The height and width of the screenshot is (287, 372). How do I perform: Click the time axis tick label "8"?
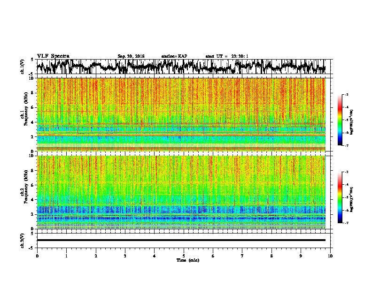click(x=271, y=256)
